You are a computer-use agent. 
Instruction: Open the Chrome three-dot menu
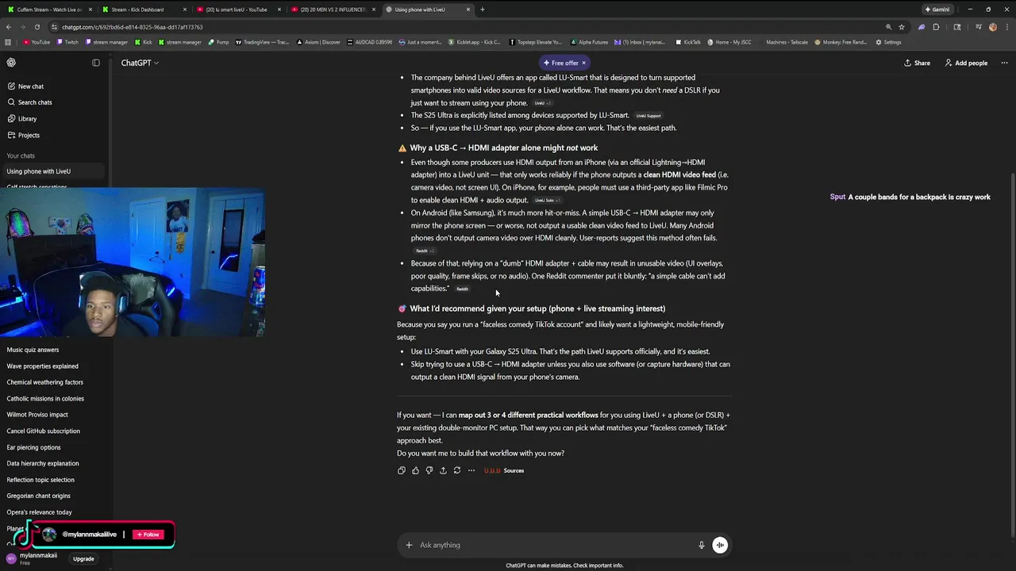1006,27
